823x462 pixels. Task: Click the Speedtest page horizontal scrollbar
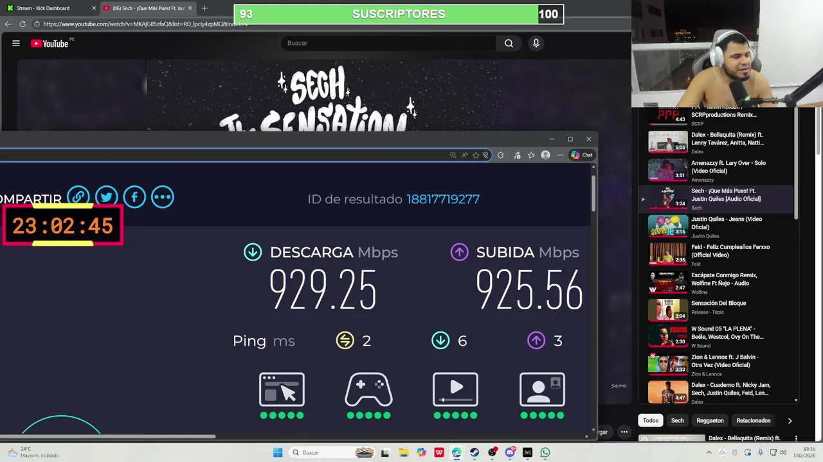(108, 436)
